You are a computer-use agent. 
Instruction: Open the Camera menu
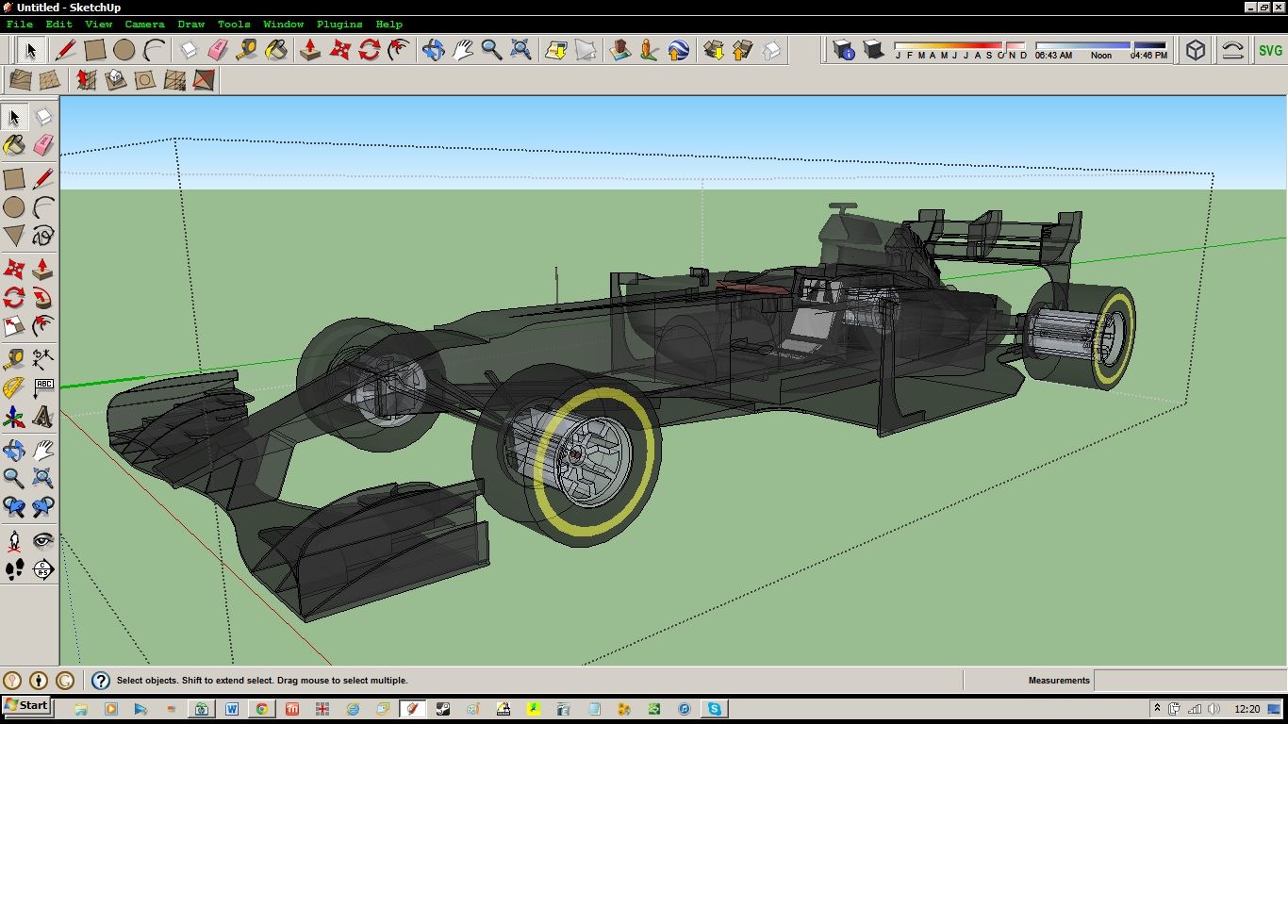coord(144,24)
